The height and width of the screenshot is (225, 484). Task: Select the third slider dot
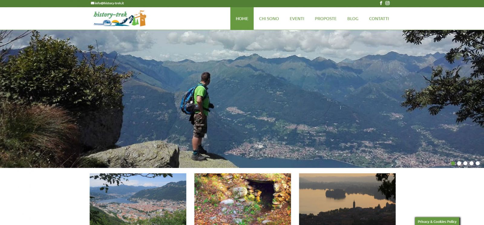point(465,163)
